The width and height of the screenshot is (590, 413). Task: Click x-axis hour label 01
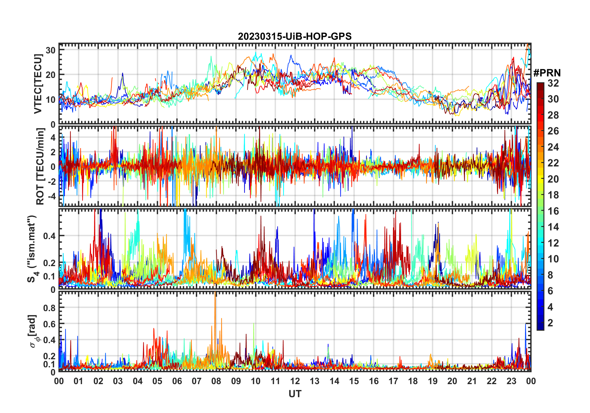tap(78, 381)
